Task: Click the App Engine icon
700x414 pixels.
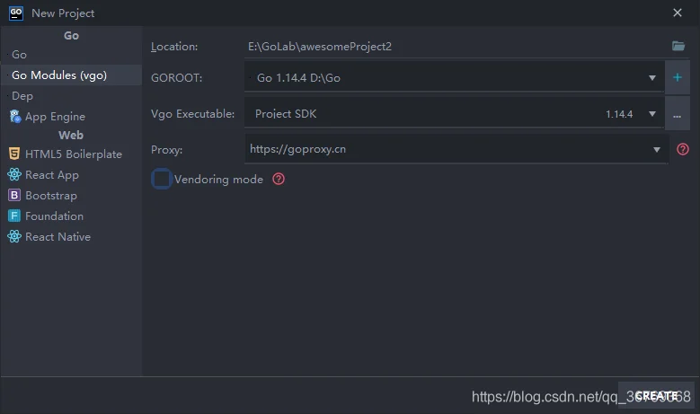Action: pos(14,117)
